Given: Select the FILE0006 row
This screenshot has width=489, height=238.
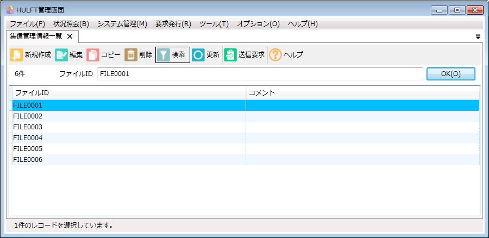Looking at the screenshot, I should tap(246, 160).
